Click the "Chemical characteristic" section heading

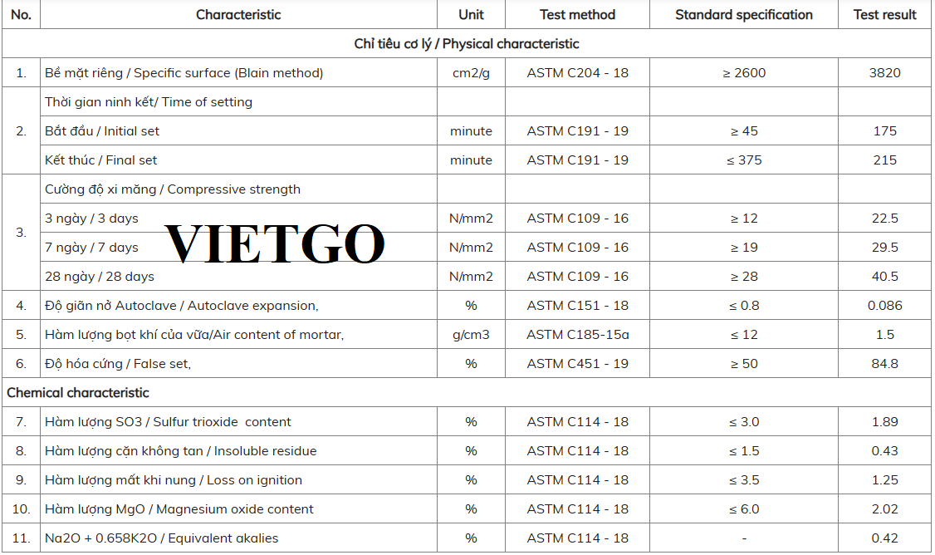pyautogui.click(x=78, y=393)
